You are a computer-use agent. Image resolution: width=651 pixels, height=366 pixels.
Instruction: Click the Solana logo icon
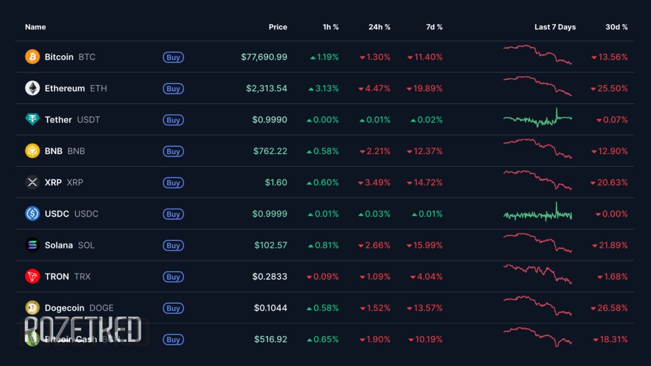coord(33,245)
